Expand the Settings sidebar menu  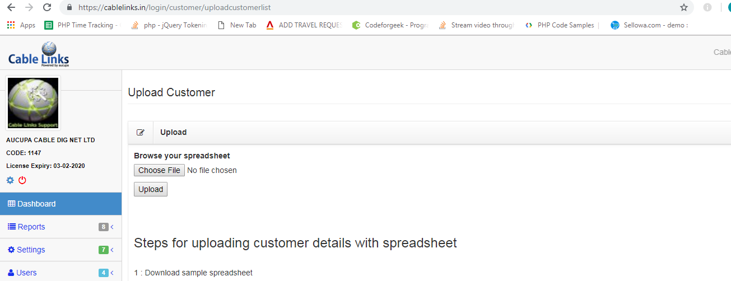[60, 250]
